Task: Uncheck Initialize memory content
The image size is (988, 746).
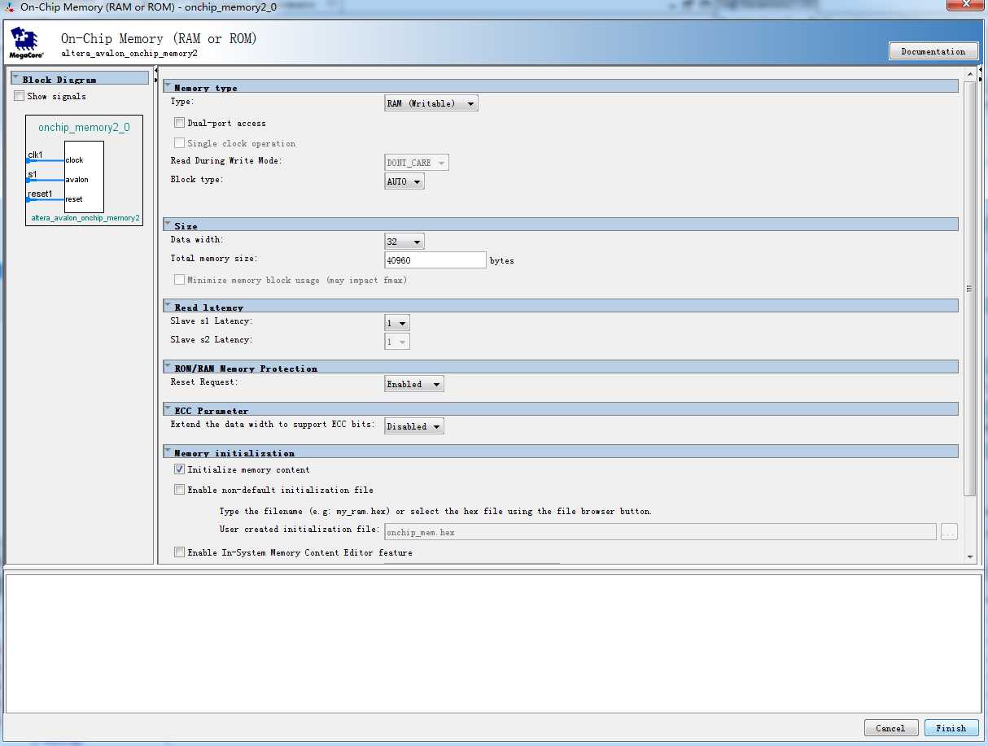Action: click(180, 469)
